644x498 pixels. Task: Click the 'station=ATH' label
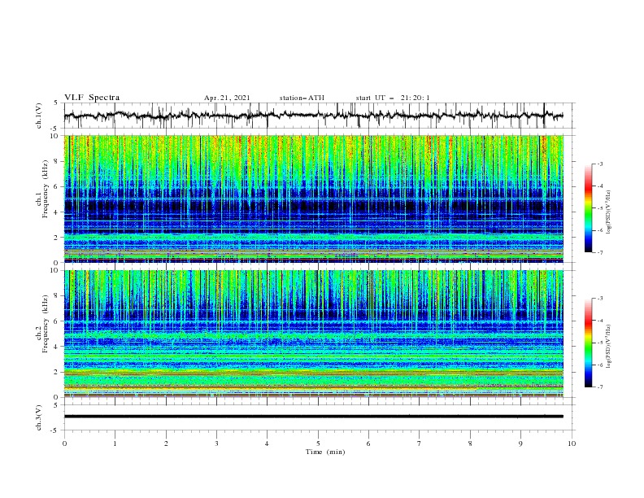click(x=302, y=98)
